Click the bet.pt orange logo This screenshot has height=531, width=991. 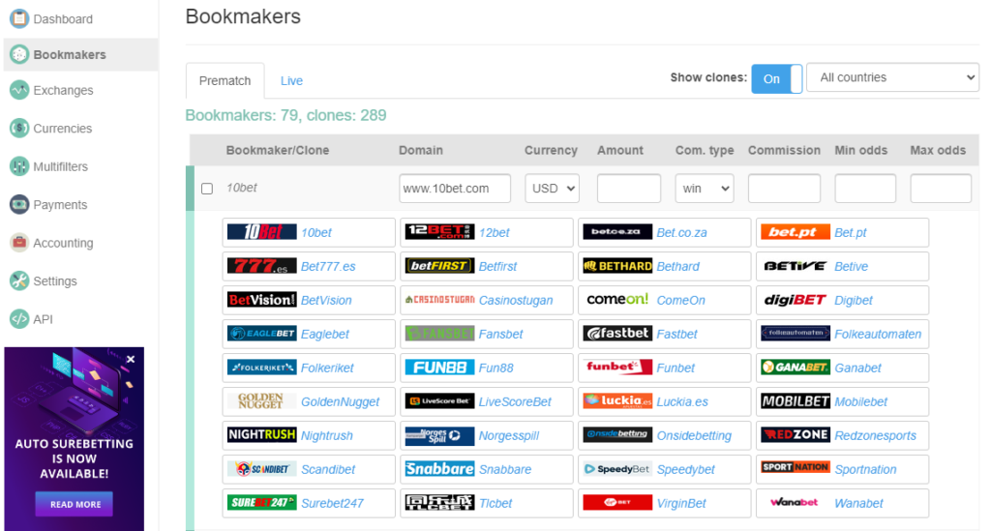coord(796,232)
